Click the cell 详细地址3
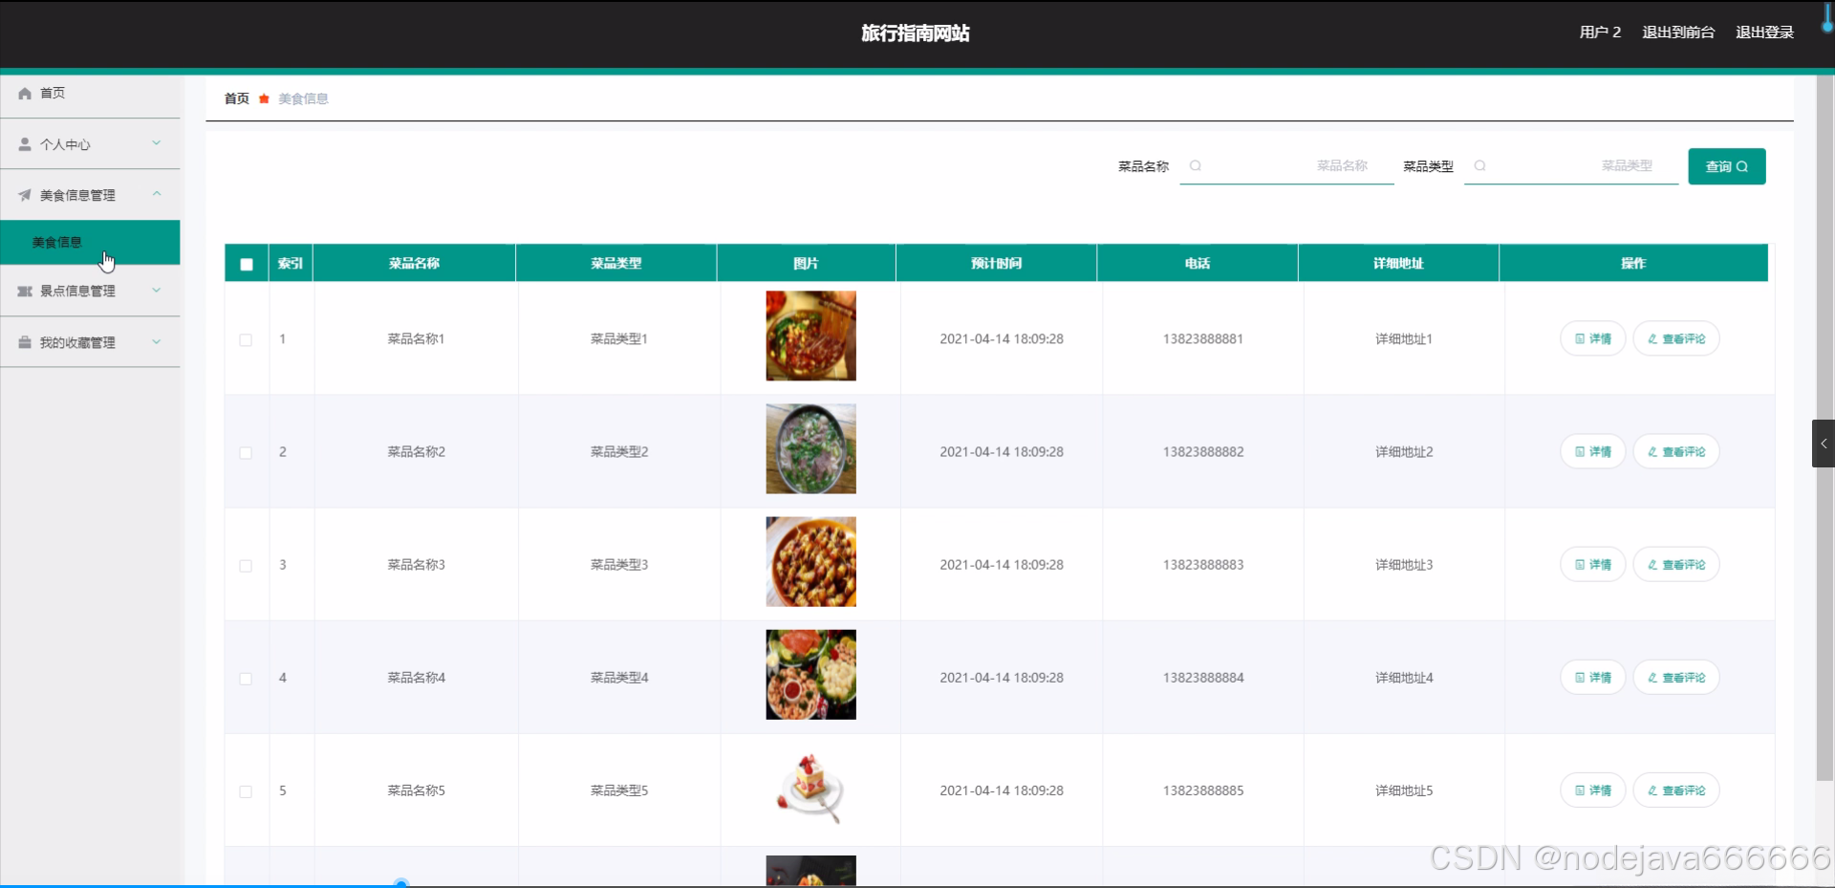The image size is (1835, 888). (x=1404, y=564)
